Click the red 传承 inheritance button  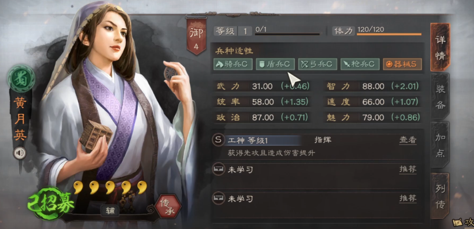coord(168,207)
